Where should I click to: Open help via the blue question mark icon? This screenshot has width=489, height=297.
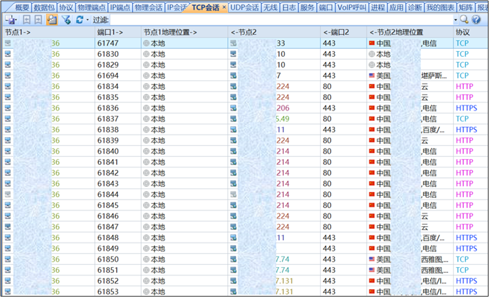pos(476,20)
